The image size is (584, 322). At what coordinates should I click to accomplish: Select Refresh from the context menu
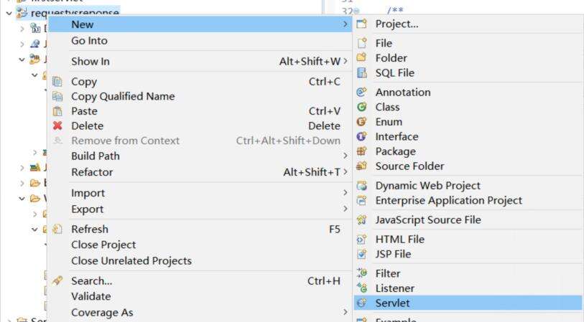(90, 229)
